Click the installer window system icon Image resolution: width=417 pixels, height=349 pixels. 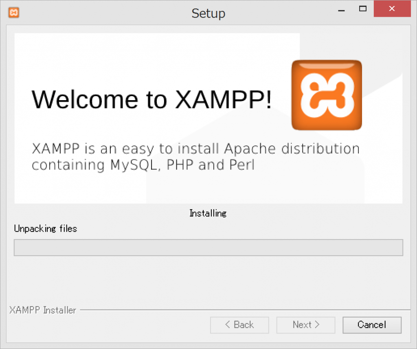click(x=13, y=12)
